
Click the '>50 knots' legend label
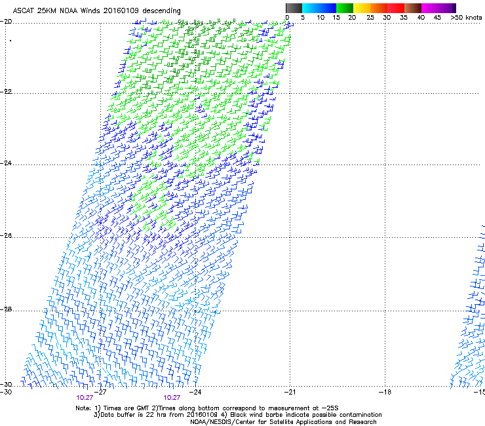click(x=466, y=18)
